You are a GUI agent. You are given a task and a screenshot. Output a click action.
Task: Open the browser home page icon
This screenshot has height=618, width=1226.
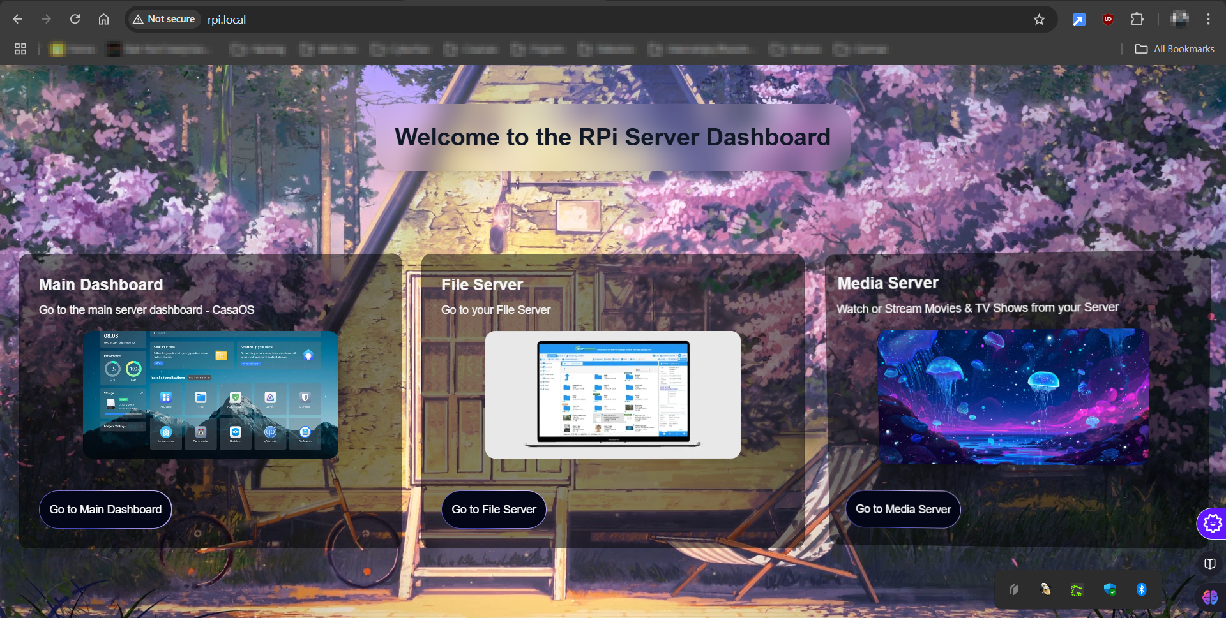tap(103, 19)
